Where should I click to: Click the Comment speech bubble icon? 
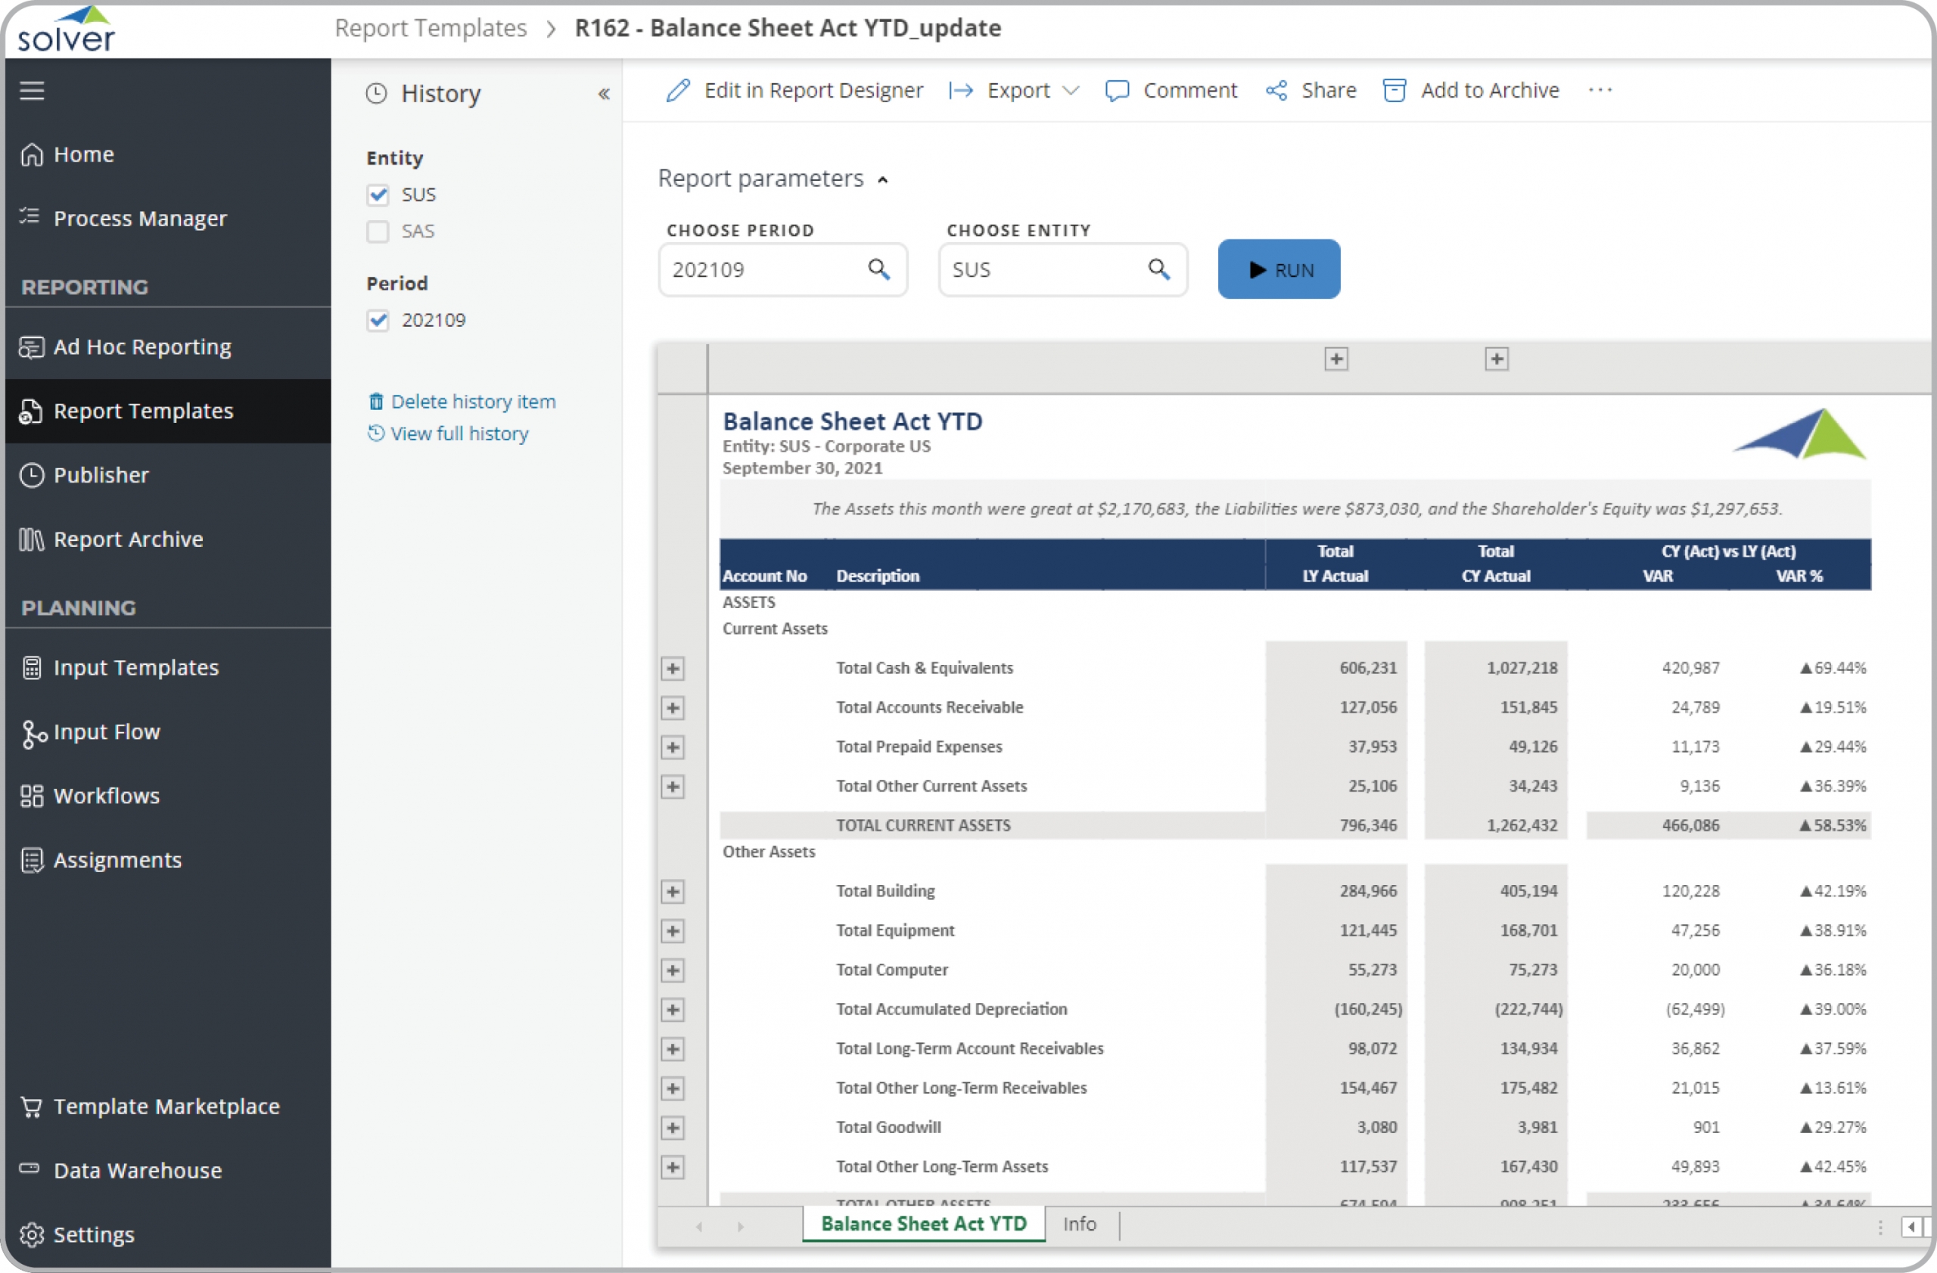tap(1116, 90)
